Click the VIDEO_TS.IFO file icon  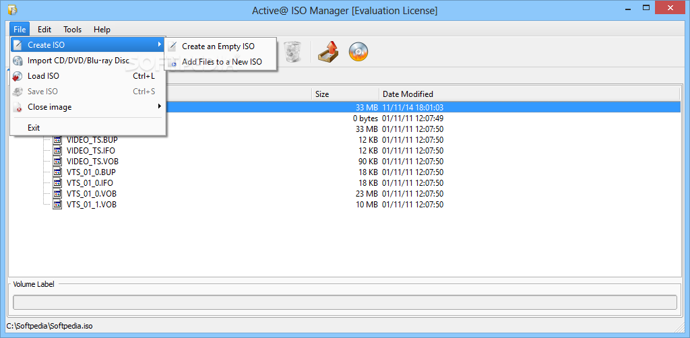pyautogui.click(x=58, y=151)
